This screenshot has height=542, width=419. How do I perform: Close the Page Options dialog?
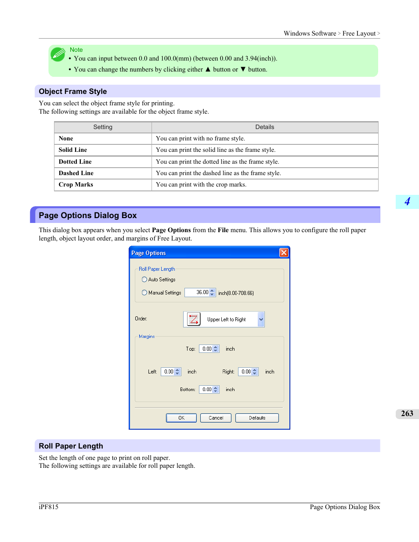(x=284, y=253)
